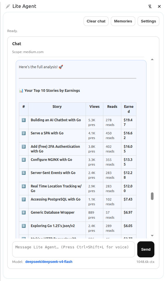Click 'Real Time Location Tracking w/ Go'
Viewport: 166px width, 281px height.
[56, 188]
